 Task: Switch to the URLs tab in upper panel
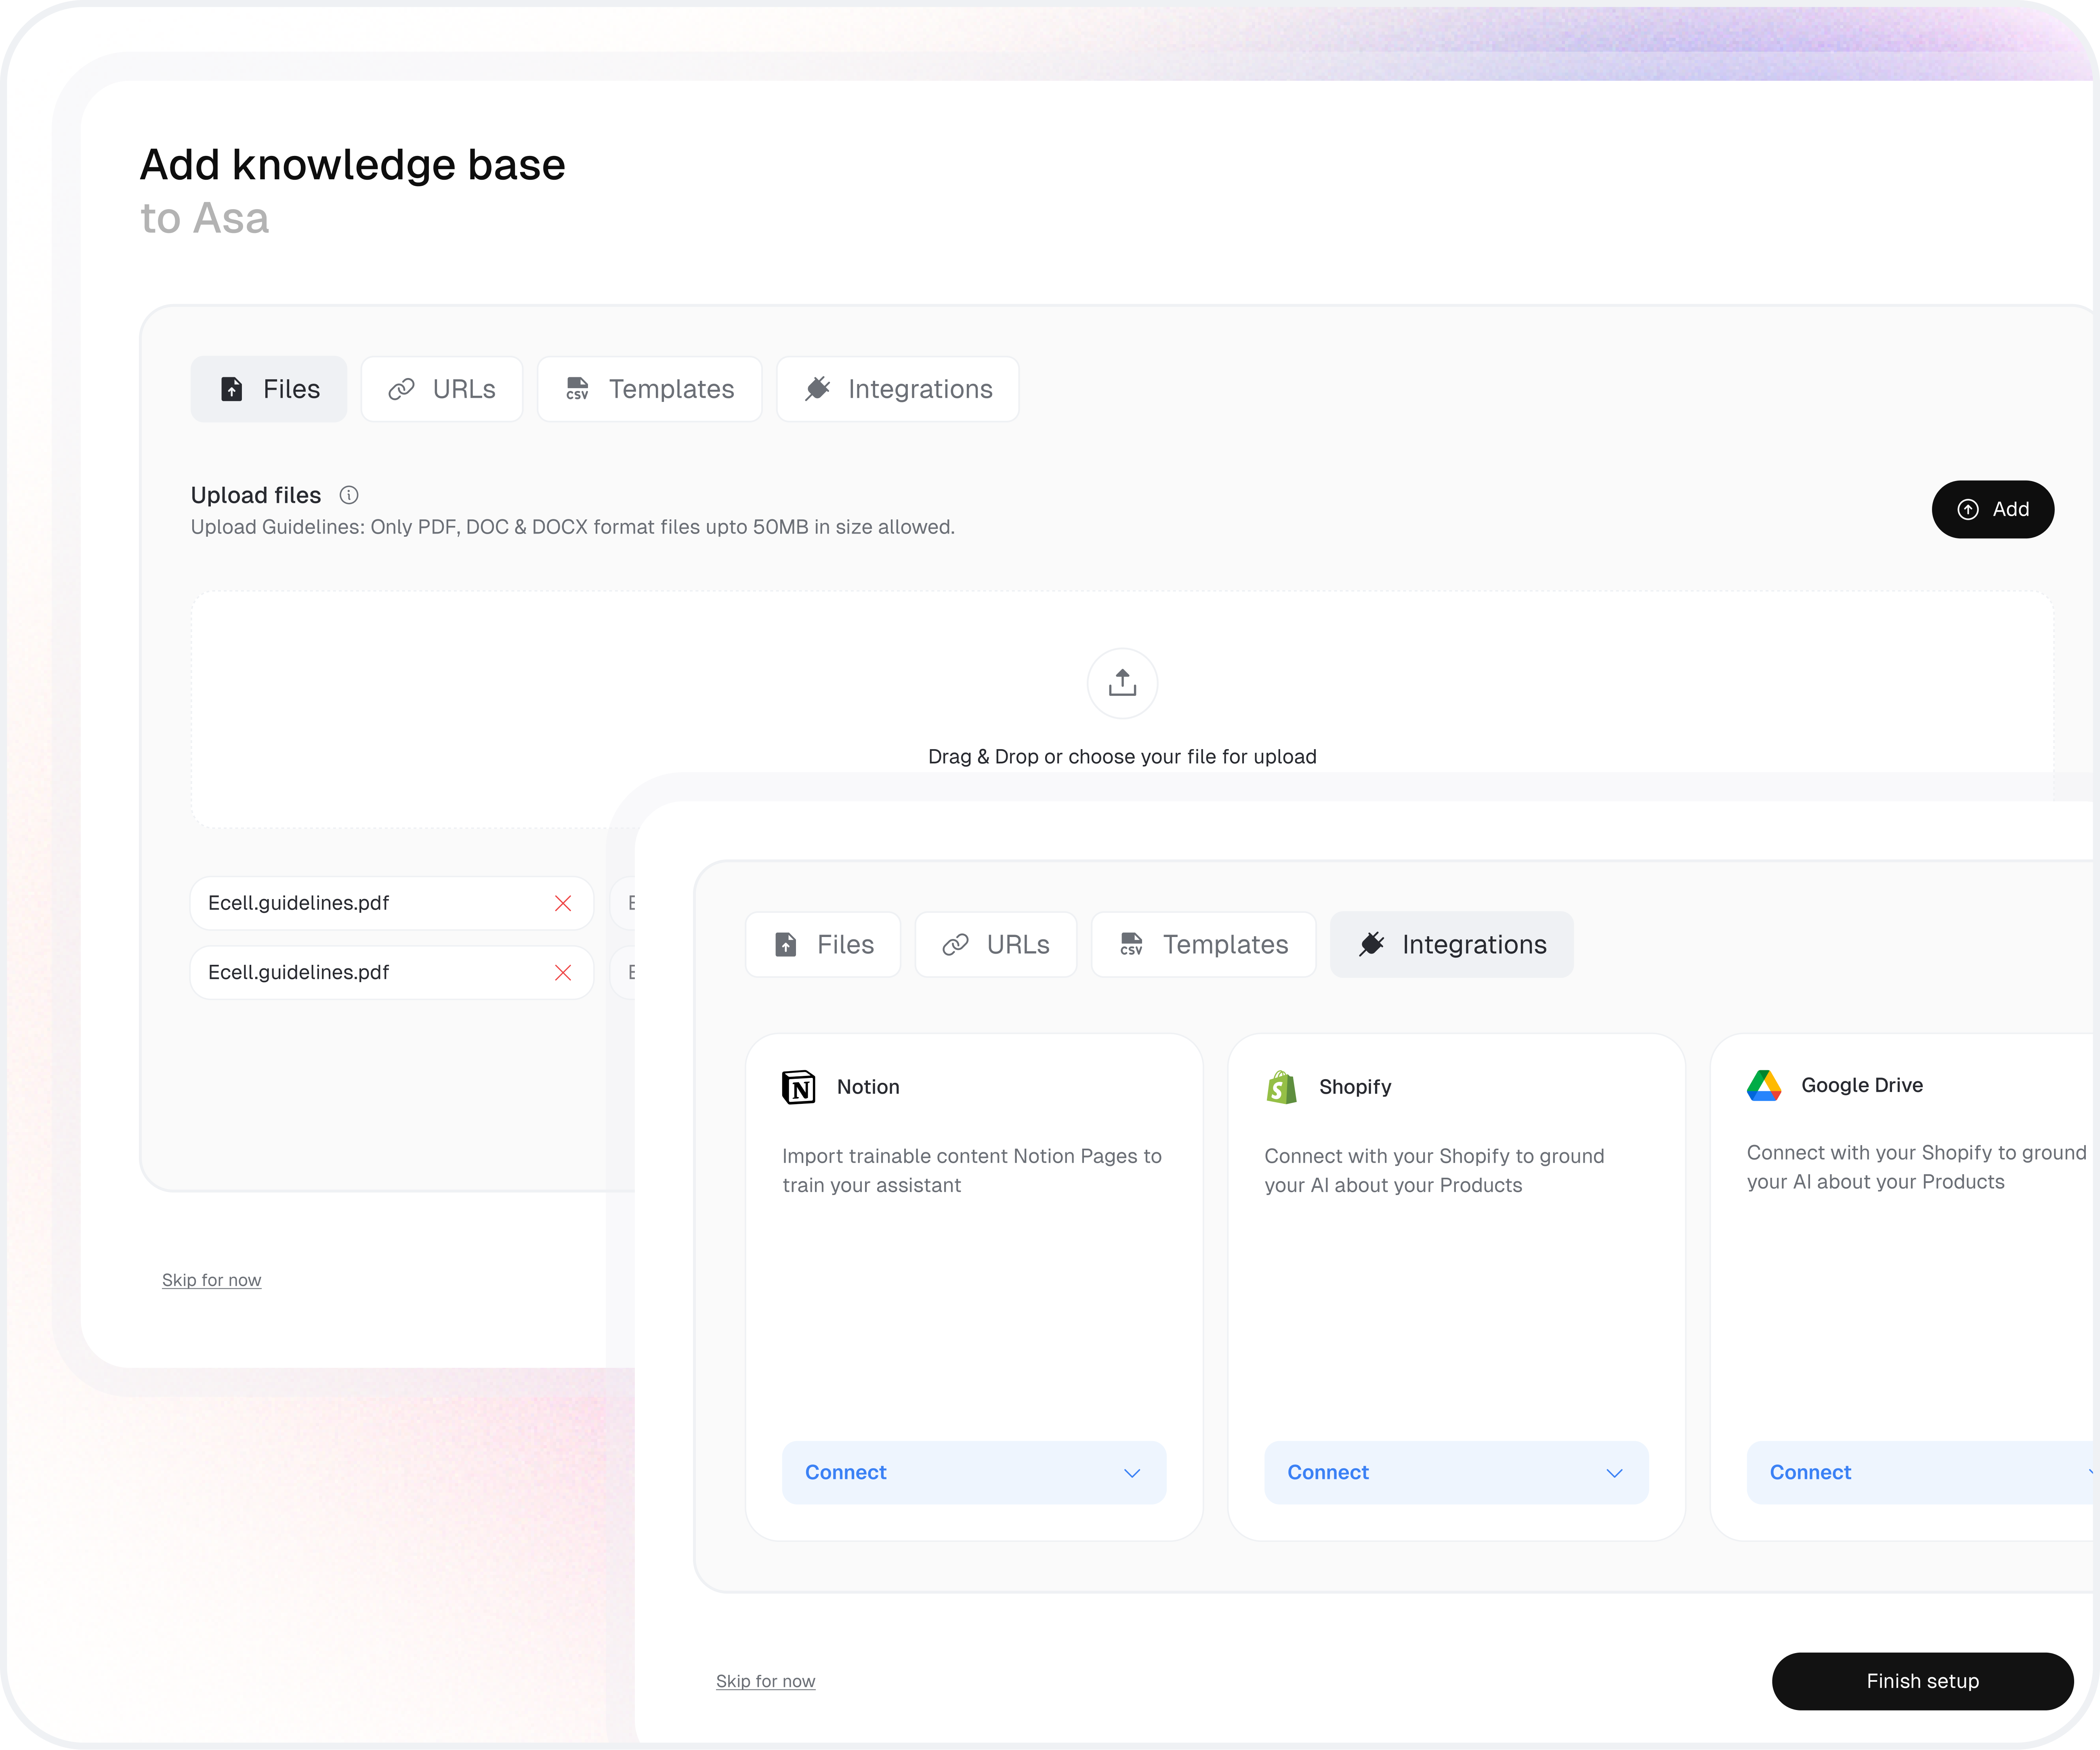(442, 389)
